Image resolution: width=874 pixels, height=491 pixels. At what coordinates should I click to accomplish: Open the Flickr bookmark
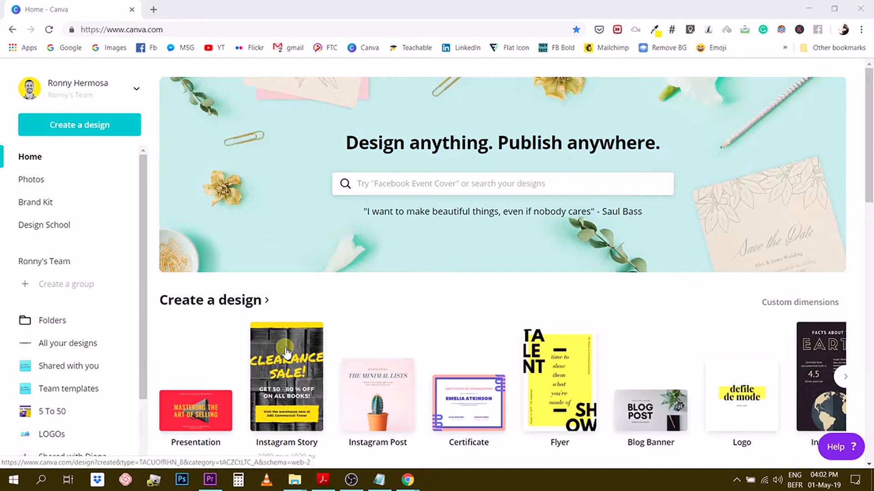tap(249, 48)
